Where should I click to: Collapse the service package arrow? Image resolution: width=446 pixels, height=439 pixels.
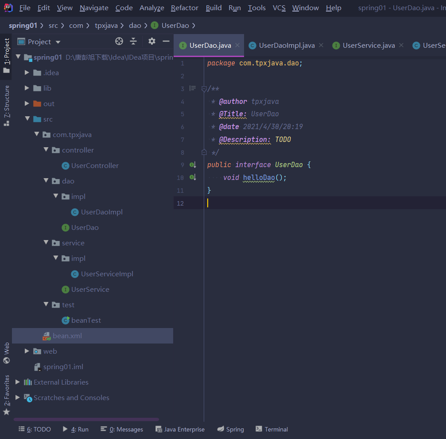coord(46,243)
